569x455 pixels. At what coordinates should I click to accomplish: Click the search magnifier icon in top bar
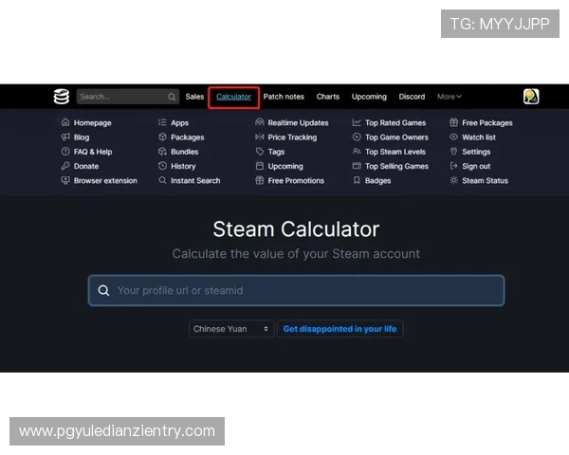point(172,97)
